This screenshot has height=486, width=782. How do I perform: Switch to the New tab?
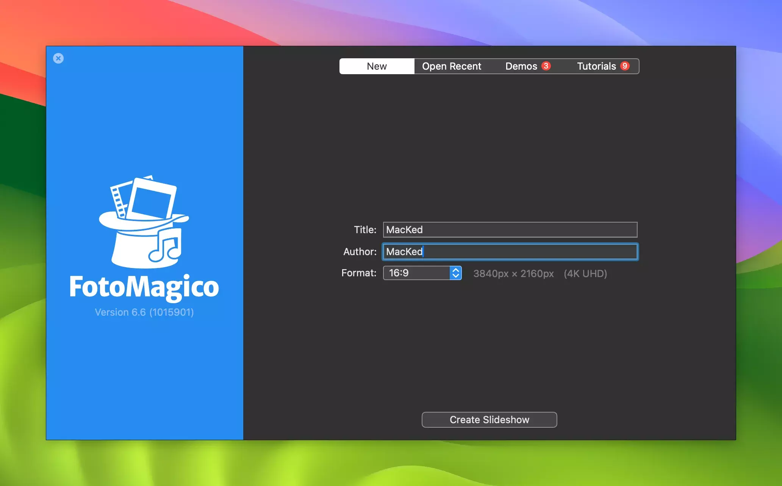pos(377,66)
